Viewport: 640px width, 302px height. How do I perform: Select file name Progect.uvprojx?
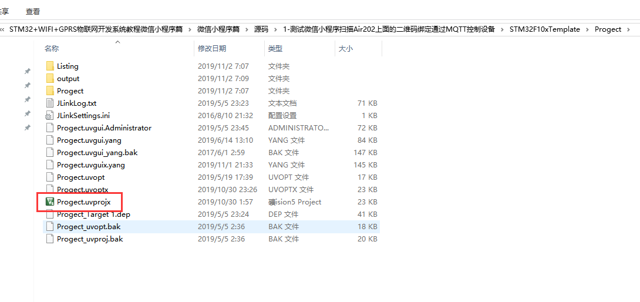pos(84,202)
